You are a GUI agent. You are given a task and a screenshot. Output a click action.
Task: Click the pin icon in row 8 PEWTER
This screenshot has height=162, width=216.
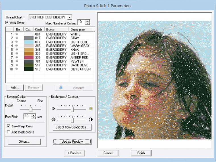pyautogui.click(x=17, y=61)
